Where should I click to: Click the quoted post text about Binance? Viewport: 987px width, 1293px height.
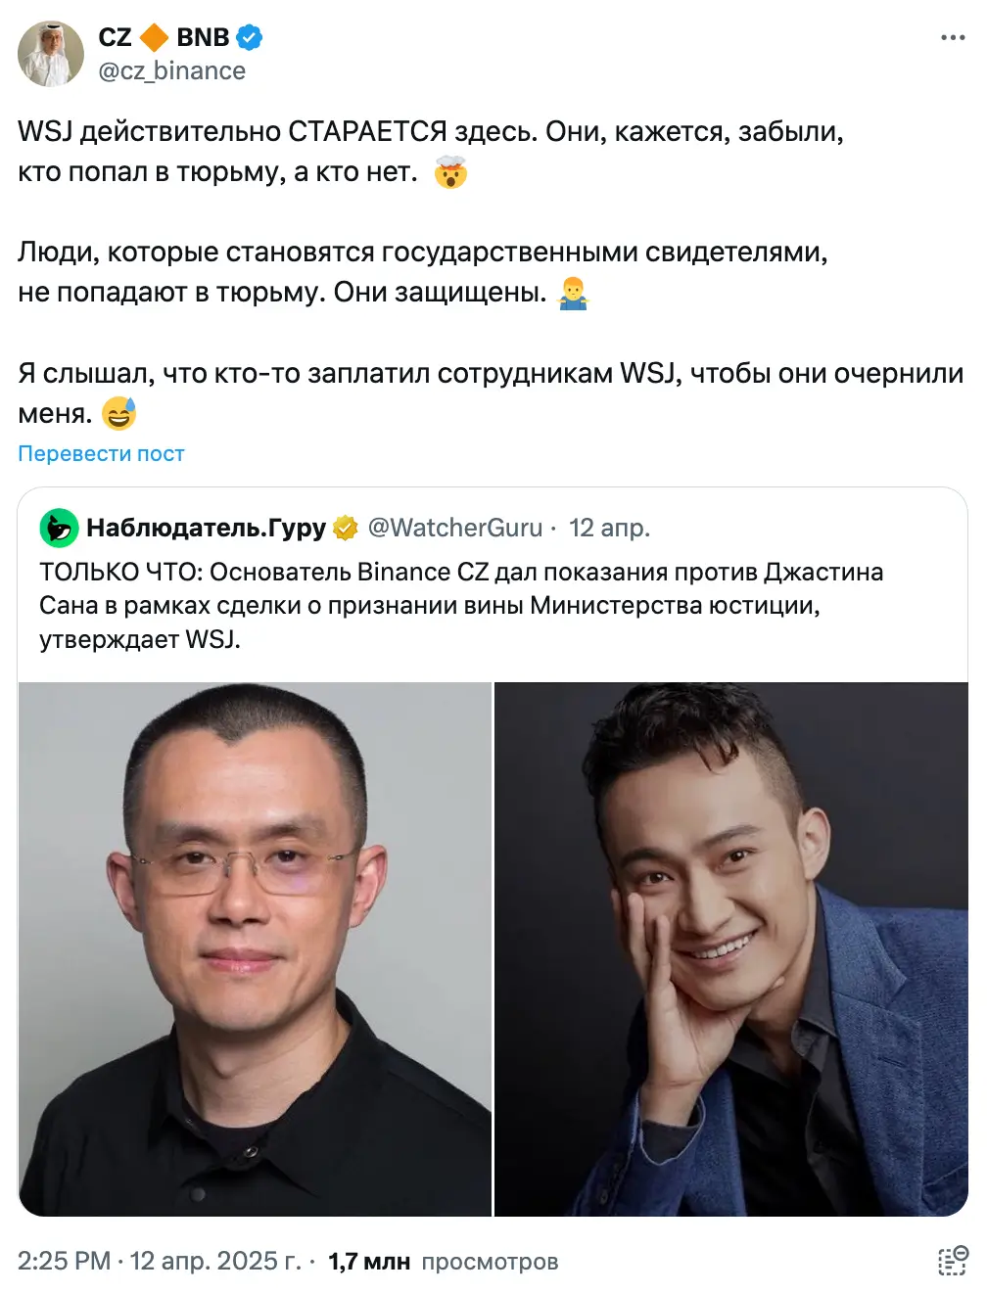pos(461,606)
